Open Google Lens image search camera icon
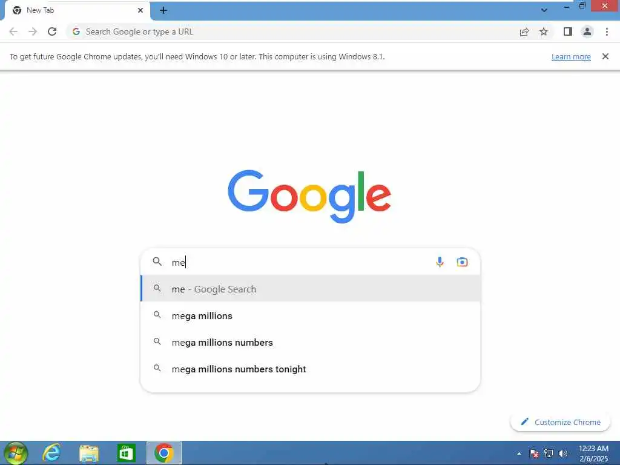Screen dimensions: 620x465 tap(462, 262)
